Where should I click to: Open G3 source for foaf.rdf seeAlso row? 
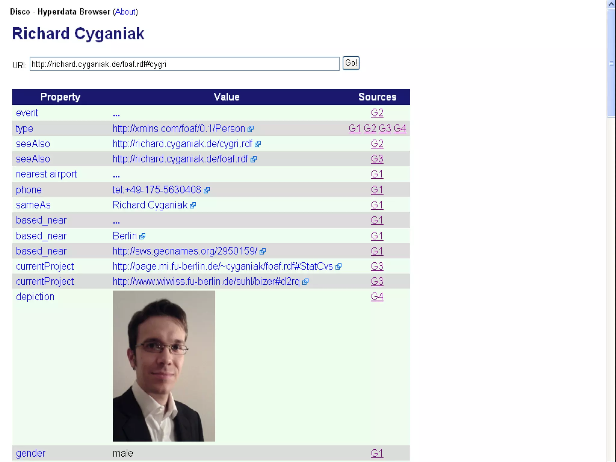tap(377, 159)
